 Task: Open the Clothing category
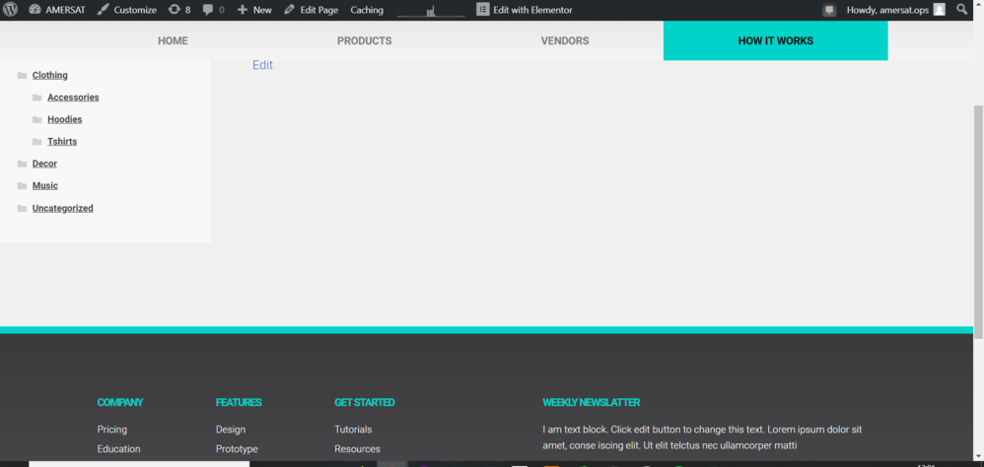[x=50, y=75]
